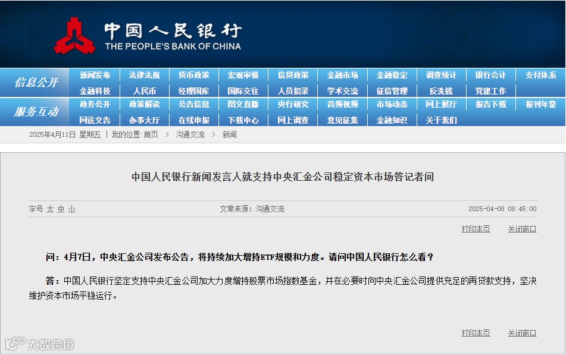566x355 pixels.
Task: Select 音频视频 menu item
Action: (x=343, y=104)
